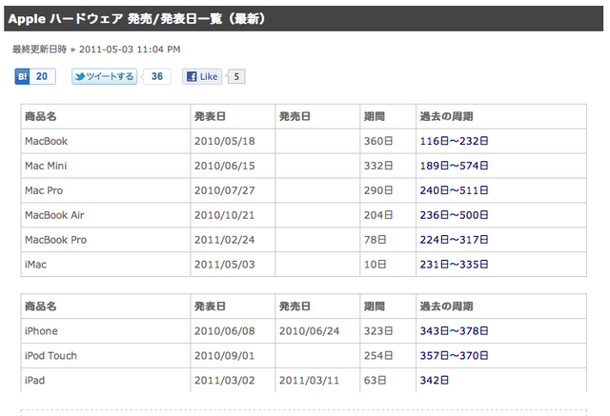The width and height of the screenshot is (610, 416).
Task: Click announcement date 2010/07/27
Action: [225, 190]
